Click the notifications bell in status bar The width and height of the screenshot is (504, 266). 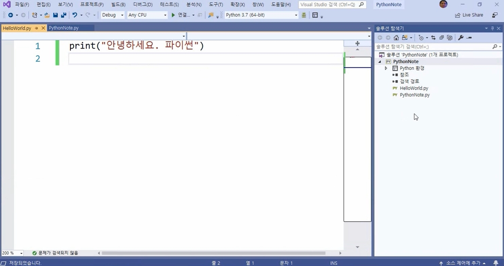tap(496, 263)
